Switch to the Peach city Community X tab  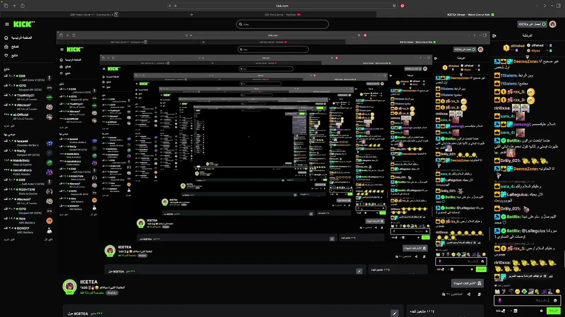coord(94,15)
